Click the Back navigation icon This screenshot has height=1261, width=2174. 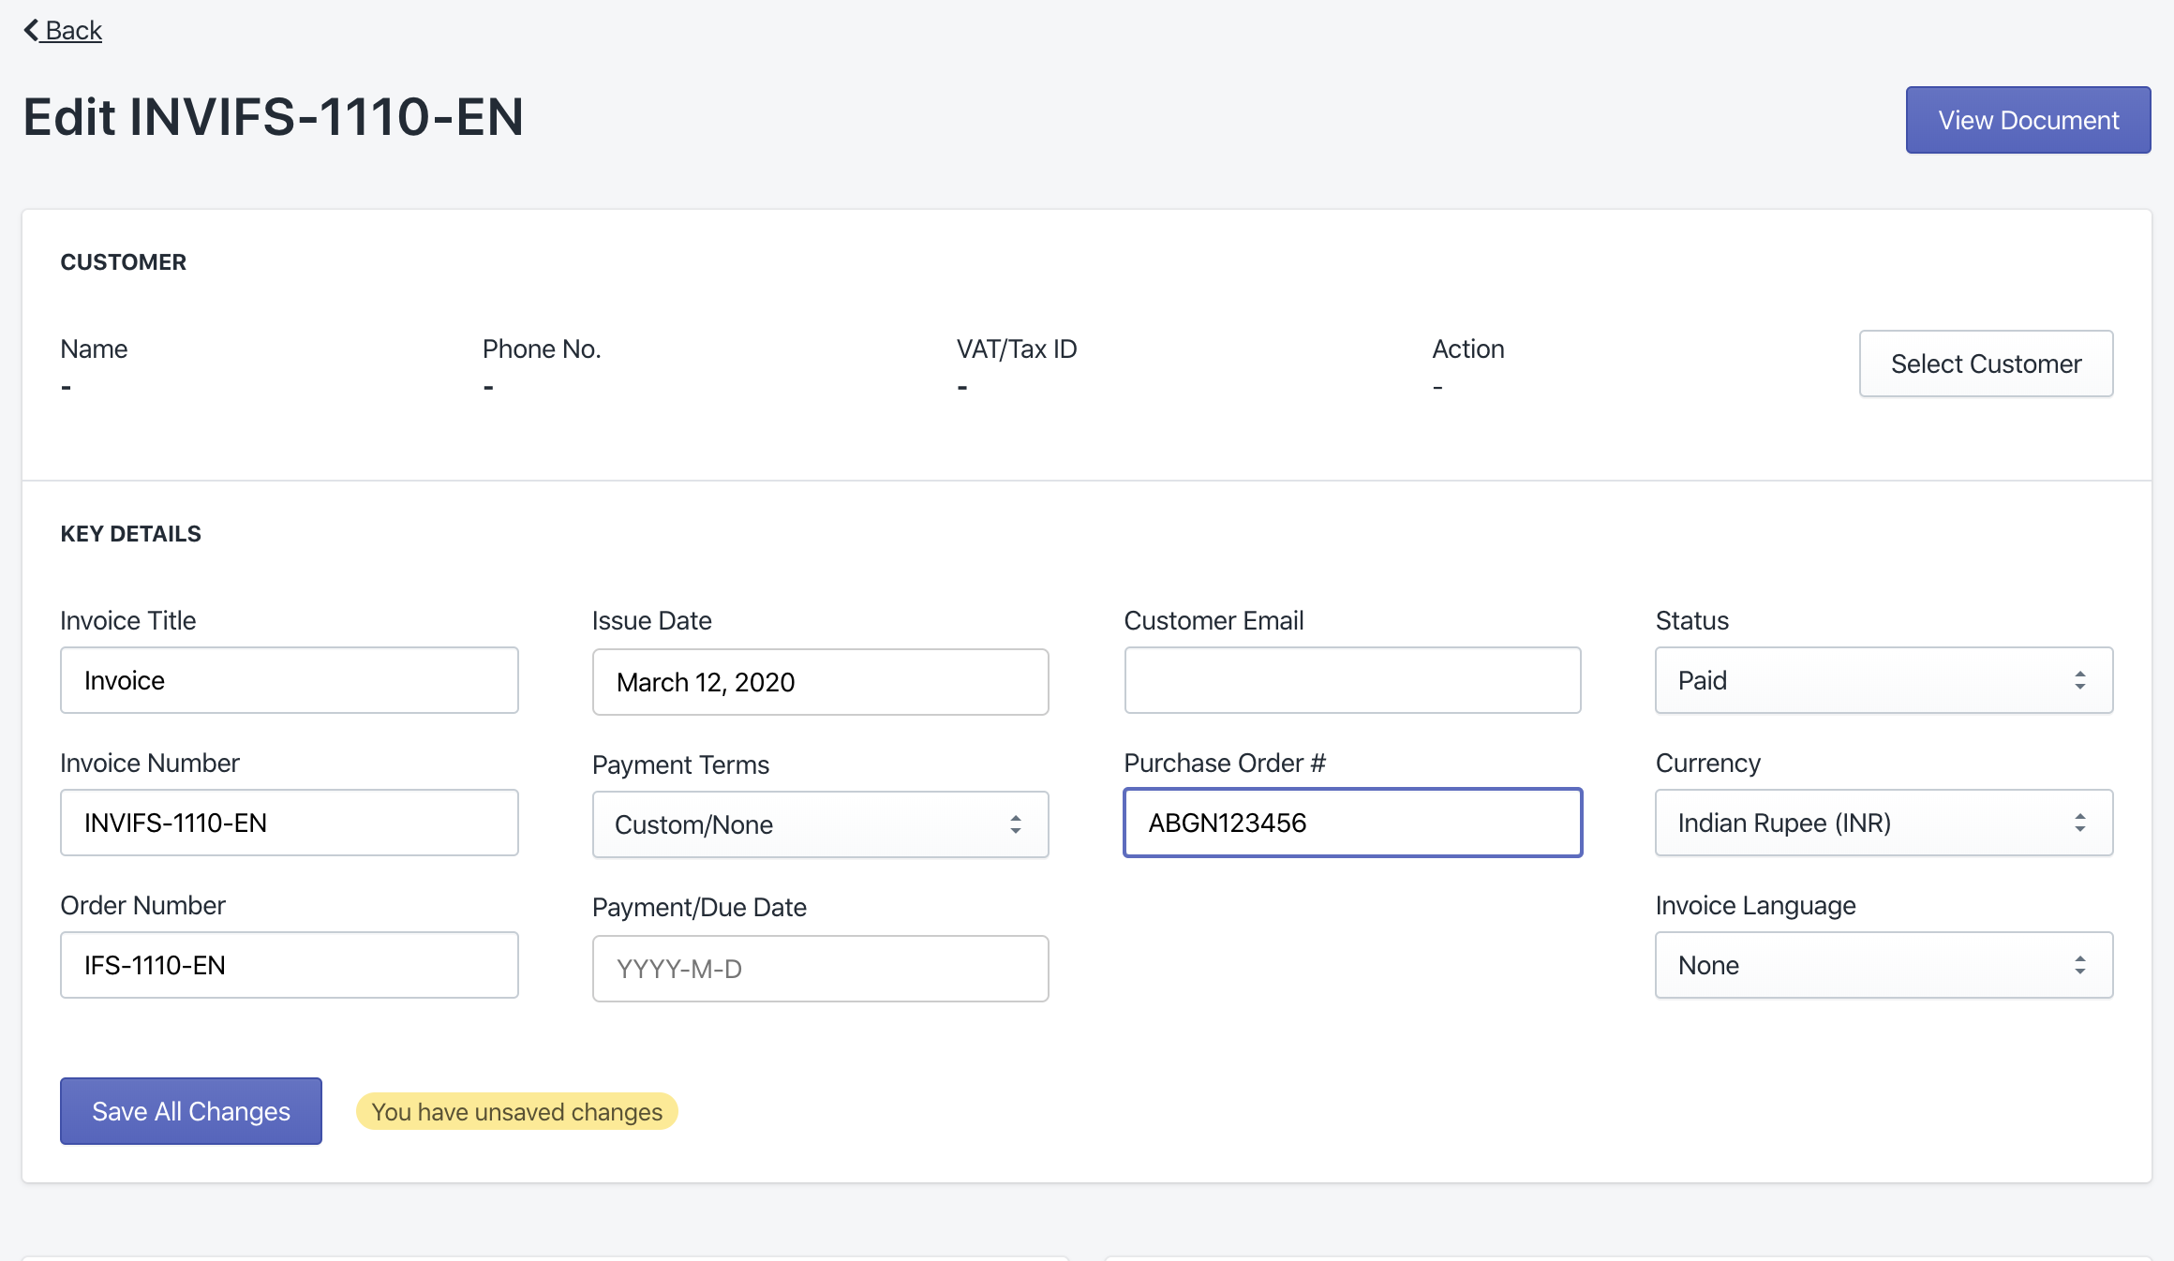coord(28,28)
